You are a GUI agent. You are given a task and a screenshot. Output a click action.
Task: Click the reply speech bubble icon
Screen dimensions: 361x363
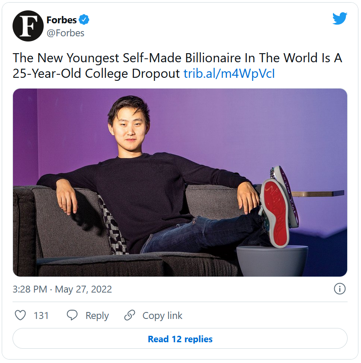tap(72, 315)
